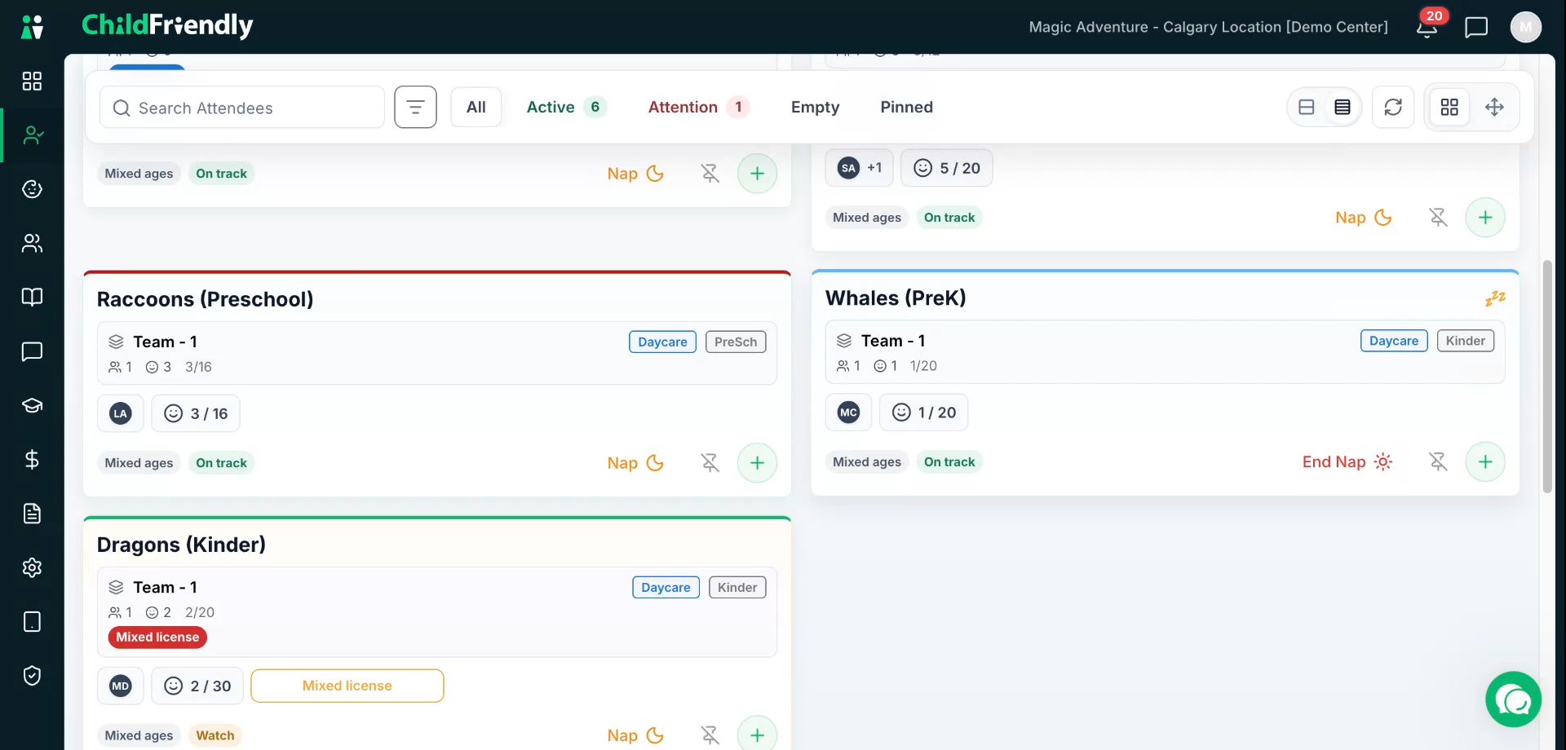
Task: Open the support chat bubble
Action: click(x=1514, y=699)
